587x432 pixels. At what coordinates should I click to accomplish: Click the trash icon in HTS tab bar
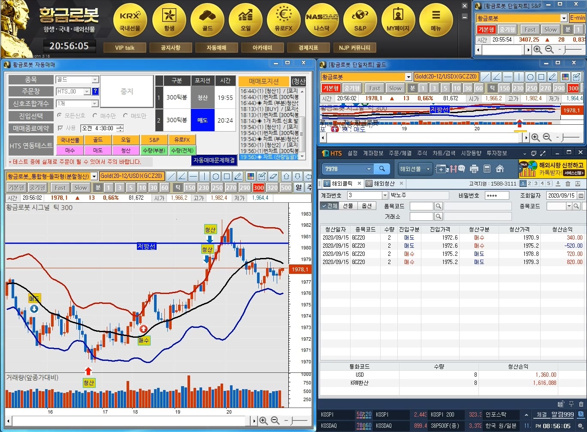coord(568,183)
